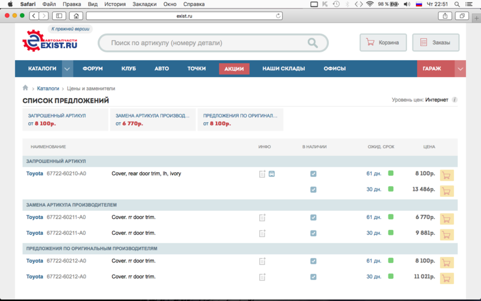
Task: Toggle the in-stock checkbox for the 8 100р. 67722-60210-A0 row
Action: coord(313,174)
